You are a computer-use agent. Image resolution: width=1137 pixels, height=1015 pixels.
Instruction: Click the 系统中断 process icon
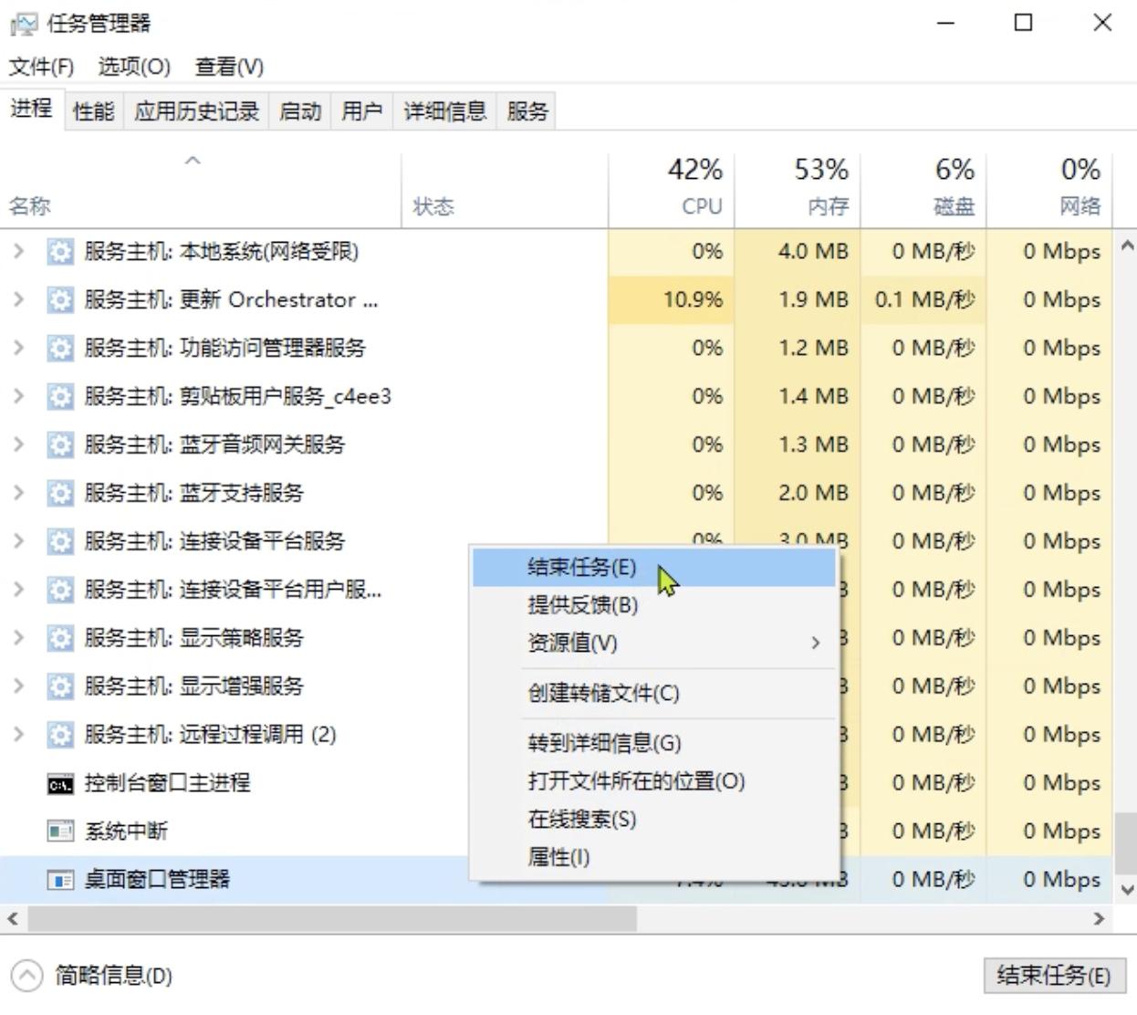[60, 831]
